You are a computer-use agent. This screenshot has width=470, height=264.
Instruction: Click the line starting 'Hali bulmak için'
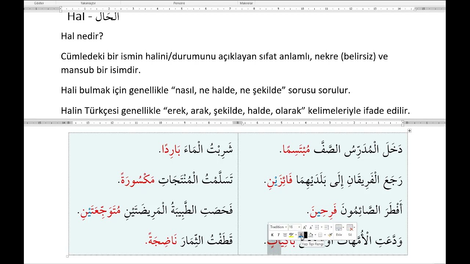(206, 90)
